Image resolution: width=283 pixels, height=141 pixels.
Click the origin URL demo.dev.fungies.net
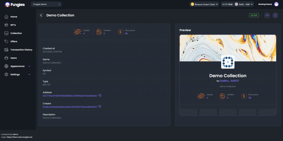tap(20, 137)
